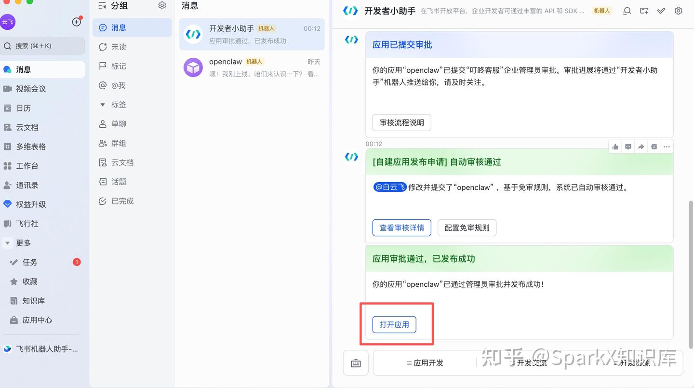Click the plus create icon beside the avatar
694x388 pixels.
coord(76,22)
